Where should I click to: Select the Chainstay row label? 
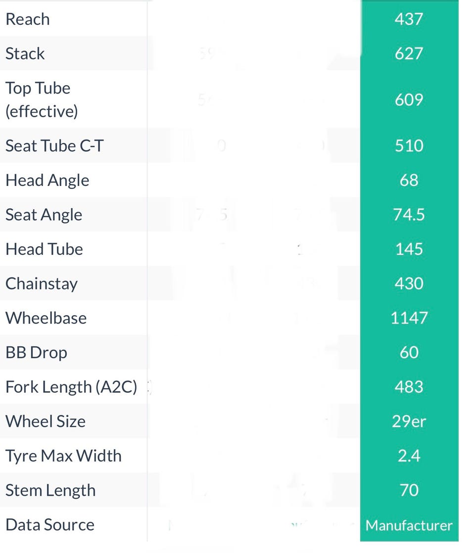(x=42, y=283)
